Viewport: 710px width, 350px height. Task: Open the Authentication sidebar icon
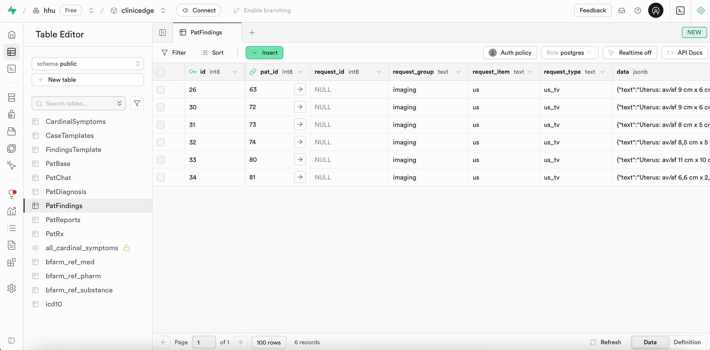click(11, 114)
